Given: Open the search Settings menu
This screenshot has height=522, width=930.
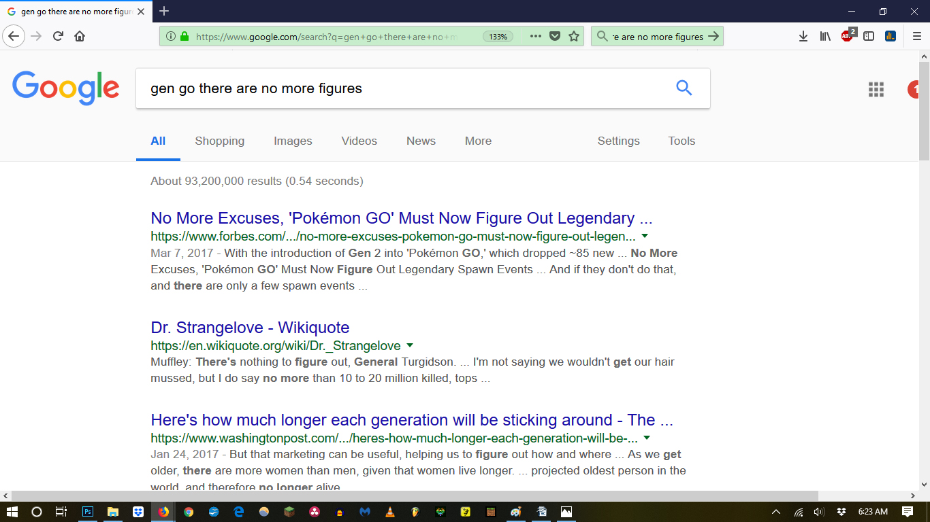Looking at the screenshot, I should coord(618,141).
